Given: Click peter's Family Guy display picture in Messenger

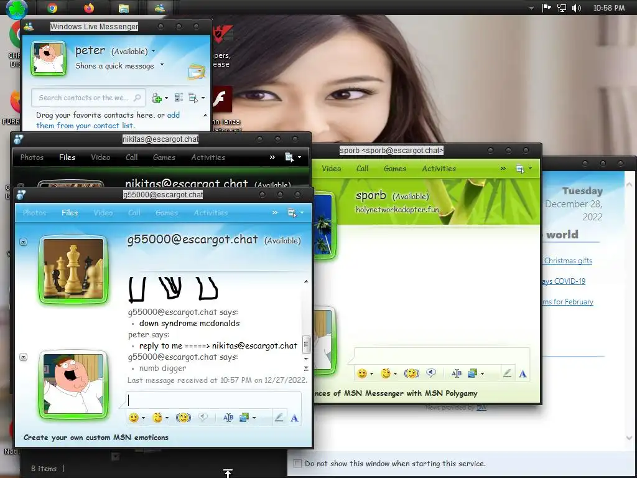Looking at the screenshot, I should tap(49, 58).
